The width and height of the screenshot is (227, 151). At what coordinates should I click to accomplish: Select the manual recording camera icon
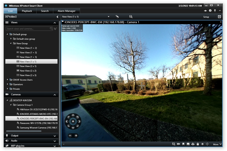pyautogui.click(x=178, y=144)
